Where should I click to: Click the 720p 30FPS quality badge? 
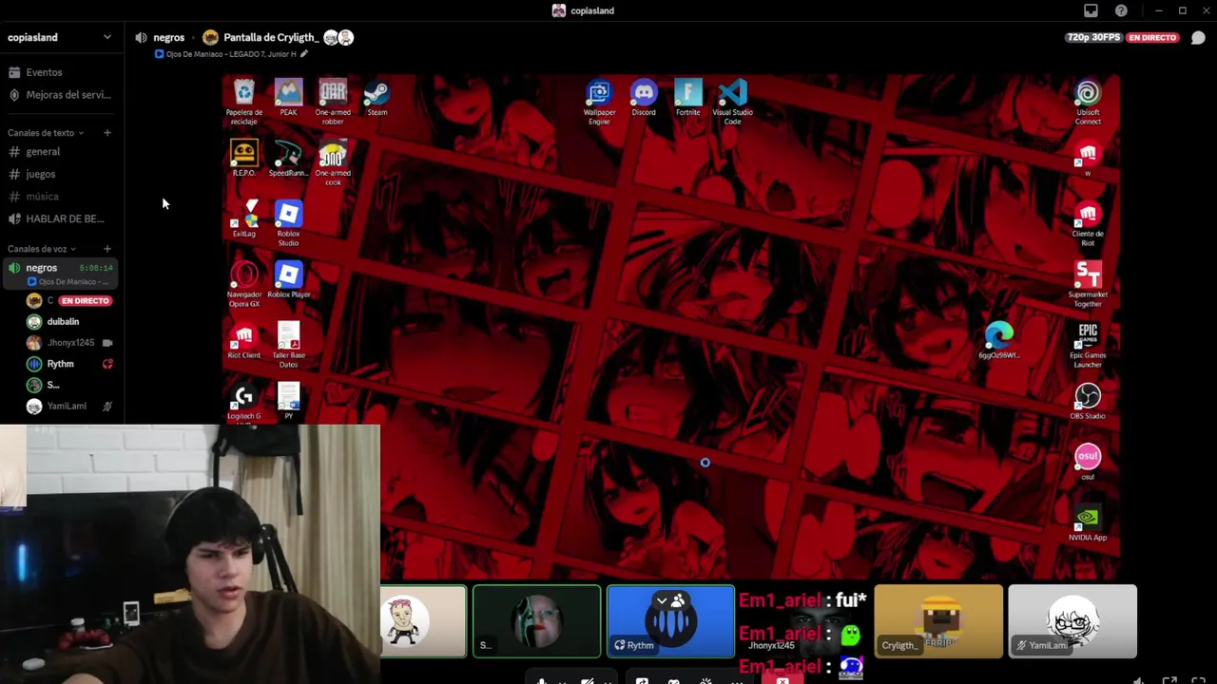click(x=1093, y=37)
